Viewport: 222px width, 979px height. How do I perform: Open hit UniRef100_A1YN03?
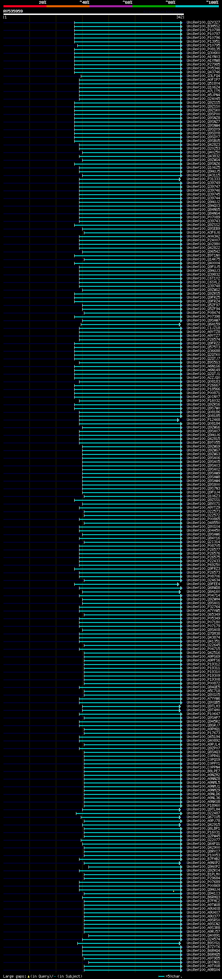203,57
